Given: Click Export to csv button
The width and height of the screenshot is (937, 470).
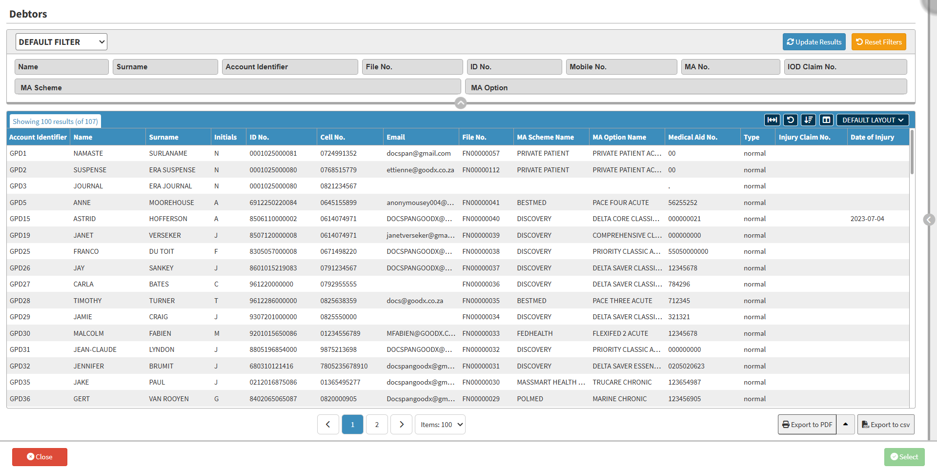Looking at the screenshot, I should tap(886, 425).
